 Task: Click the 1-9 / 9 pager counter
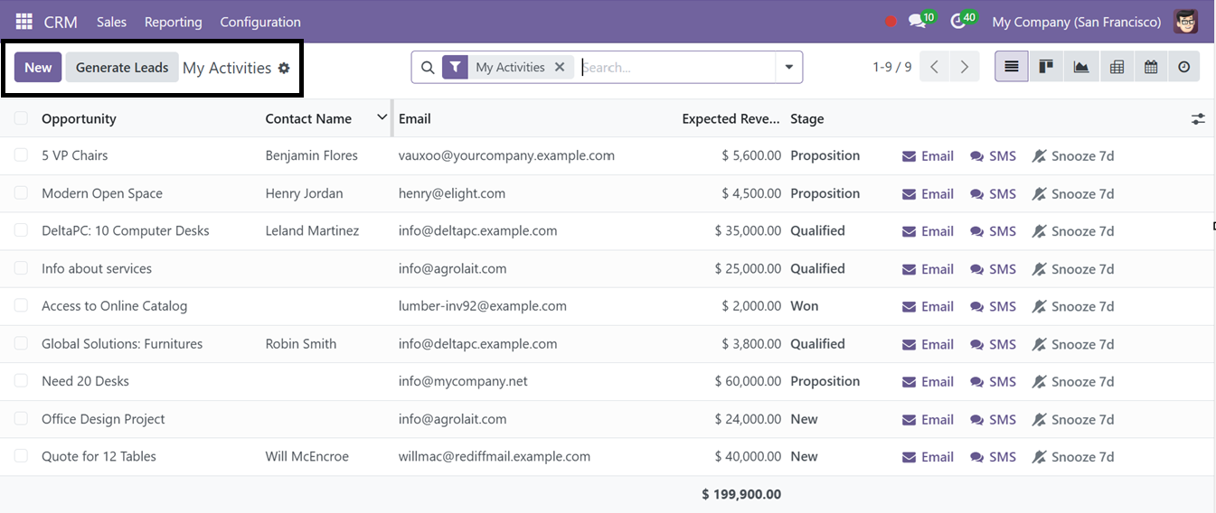coord(892,67)
